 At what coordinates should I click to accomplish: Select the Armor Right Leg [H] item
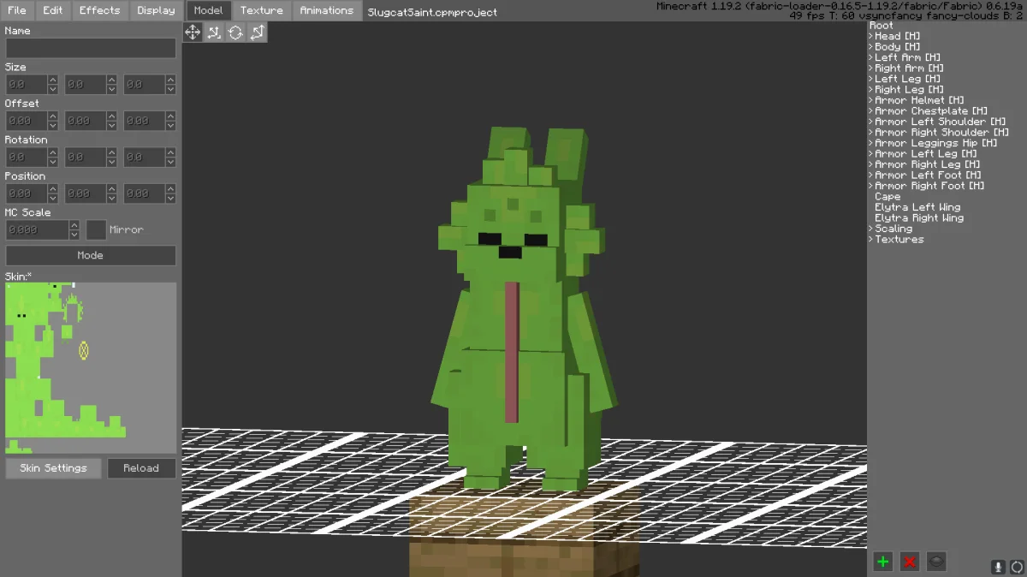click(x=929, y=164)
